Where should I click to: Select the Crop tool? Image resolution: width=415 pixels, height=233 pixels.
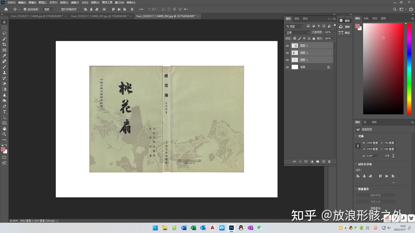tap(4, 45)
